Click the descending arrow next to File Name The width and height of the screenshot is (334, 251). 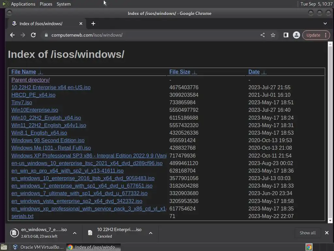click(x=40, y=72)
